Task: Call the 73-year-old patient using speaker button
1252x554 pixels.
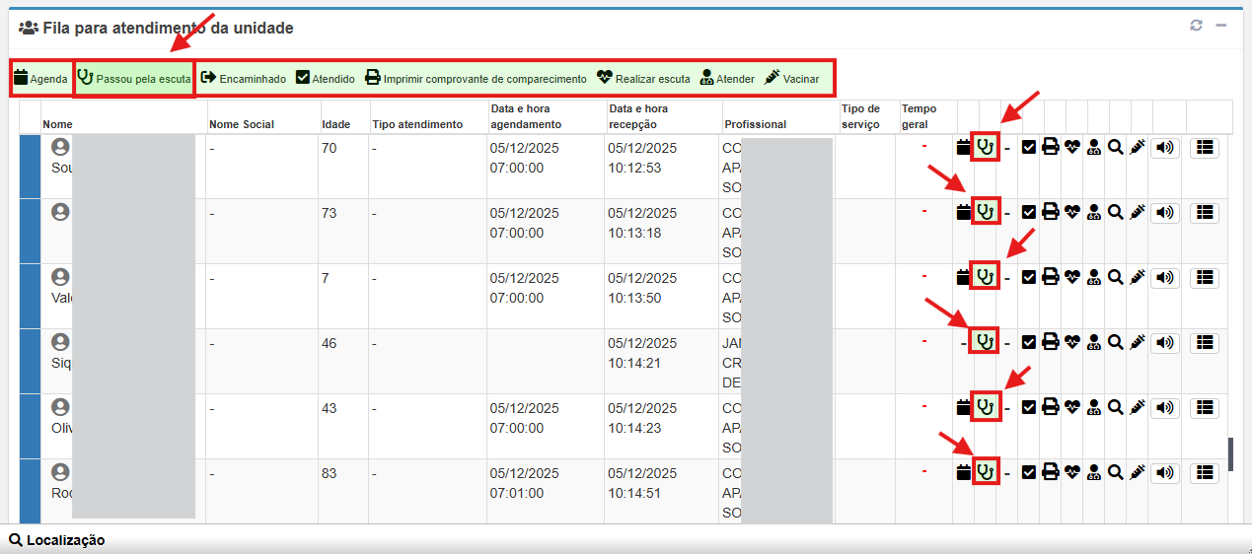Action: pyautogui.click(x=1165, y=212)
